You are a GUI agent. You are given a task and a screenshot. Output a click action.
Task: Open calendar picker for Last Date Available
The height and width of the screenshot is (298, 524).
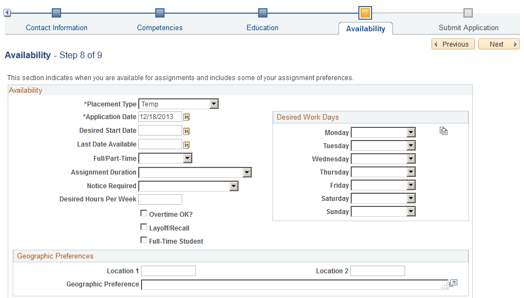pyautogui.click(x=187, y=145)
